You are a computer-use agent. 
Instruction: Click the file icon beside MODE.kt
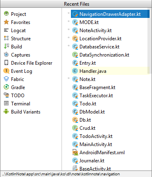coord(75,22)
